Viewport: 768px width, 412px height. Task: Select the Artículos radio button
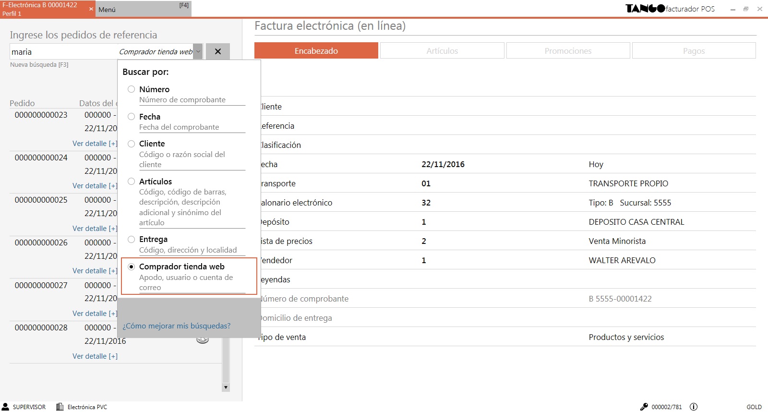pyautogui.click(x=131, y=182)
